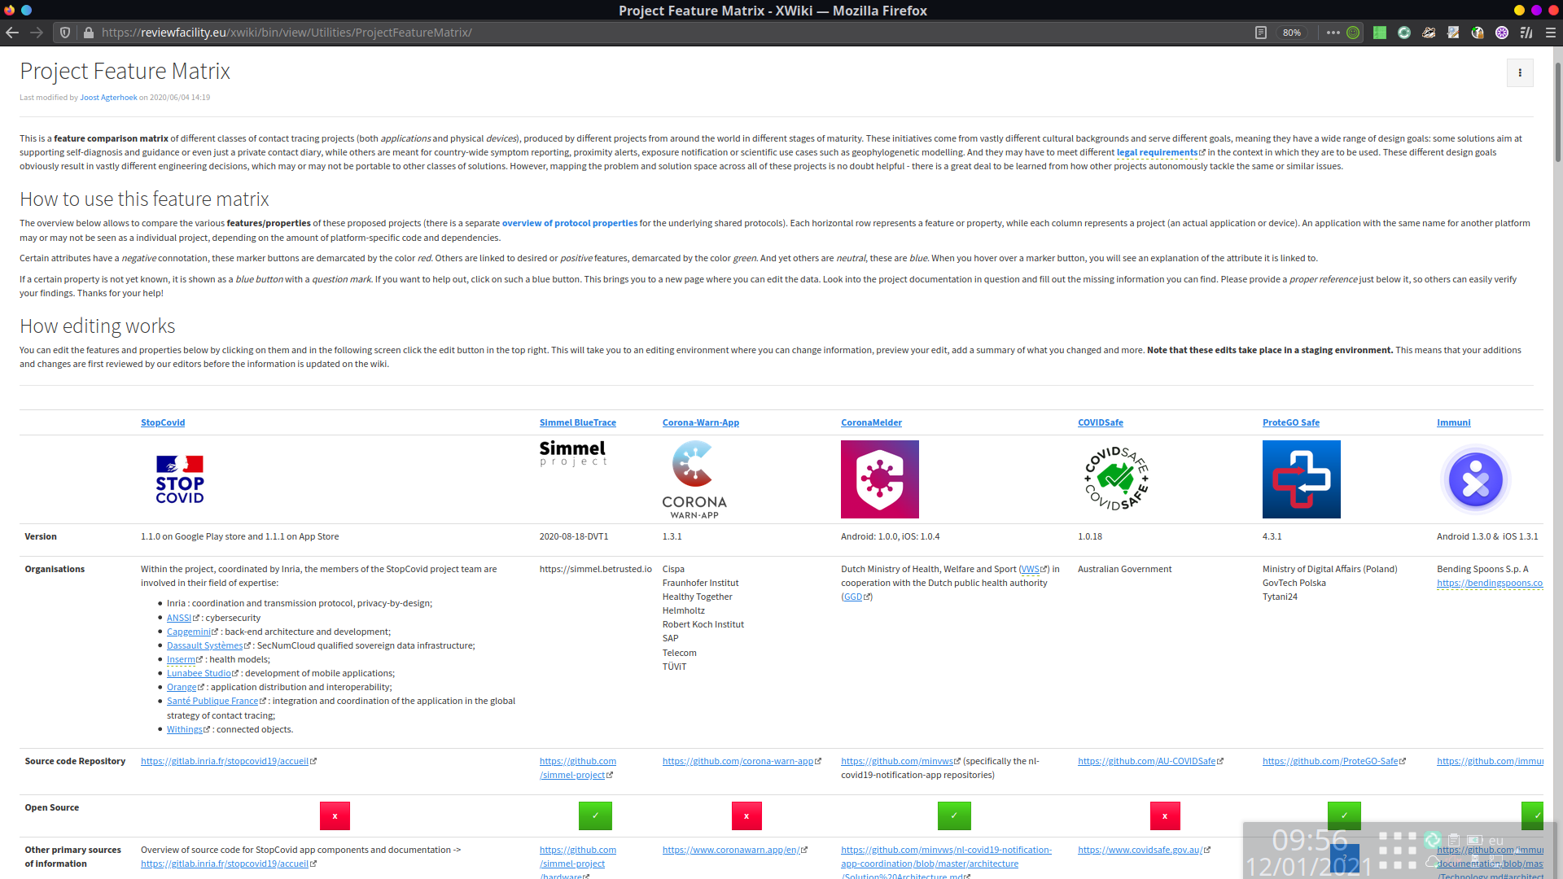The image size is (1563, 879).
Task: Click CoronaMelder's green Open Source marker
Action: click(954, 816)
